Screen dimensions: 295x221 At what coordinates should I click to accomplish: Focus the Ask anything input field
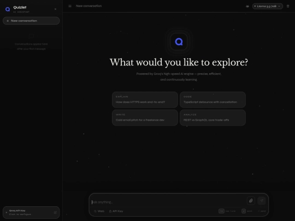tap(168, 202)
